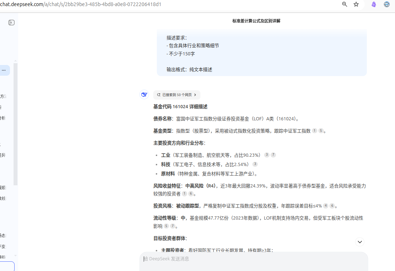Open options for the highlighted sidebar chat
The image size is (395, 271).
(4, 70)
